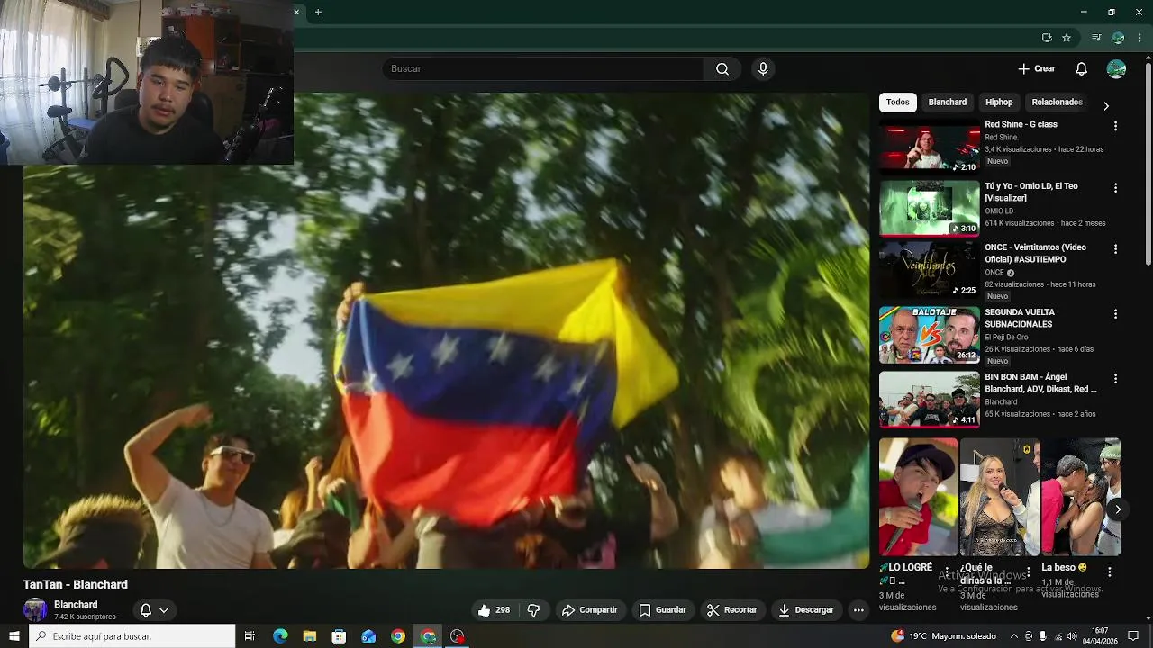
Task: Open ONCE - Veintitantos video title
Action: point(1036,254)
